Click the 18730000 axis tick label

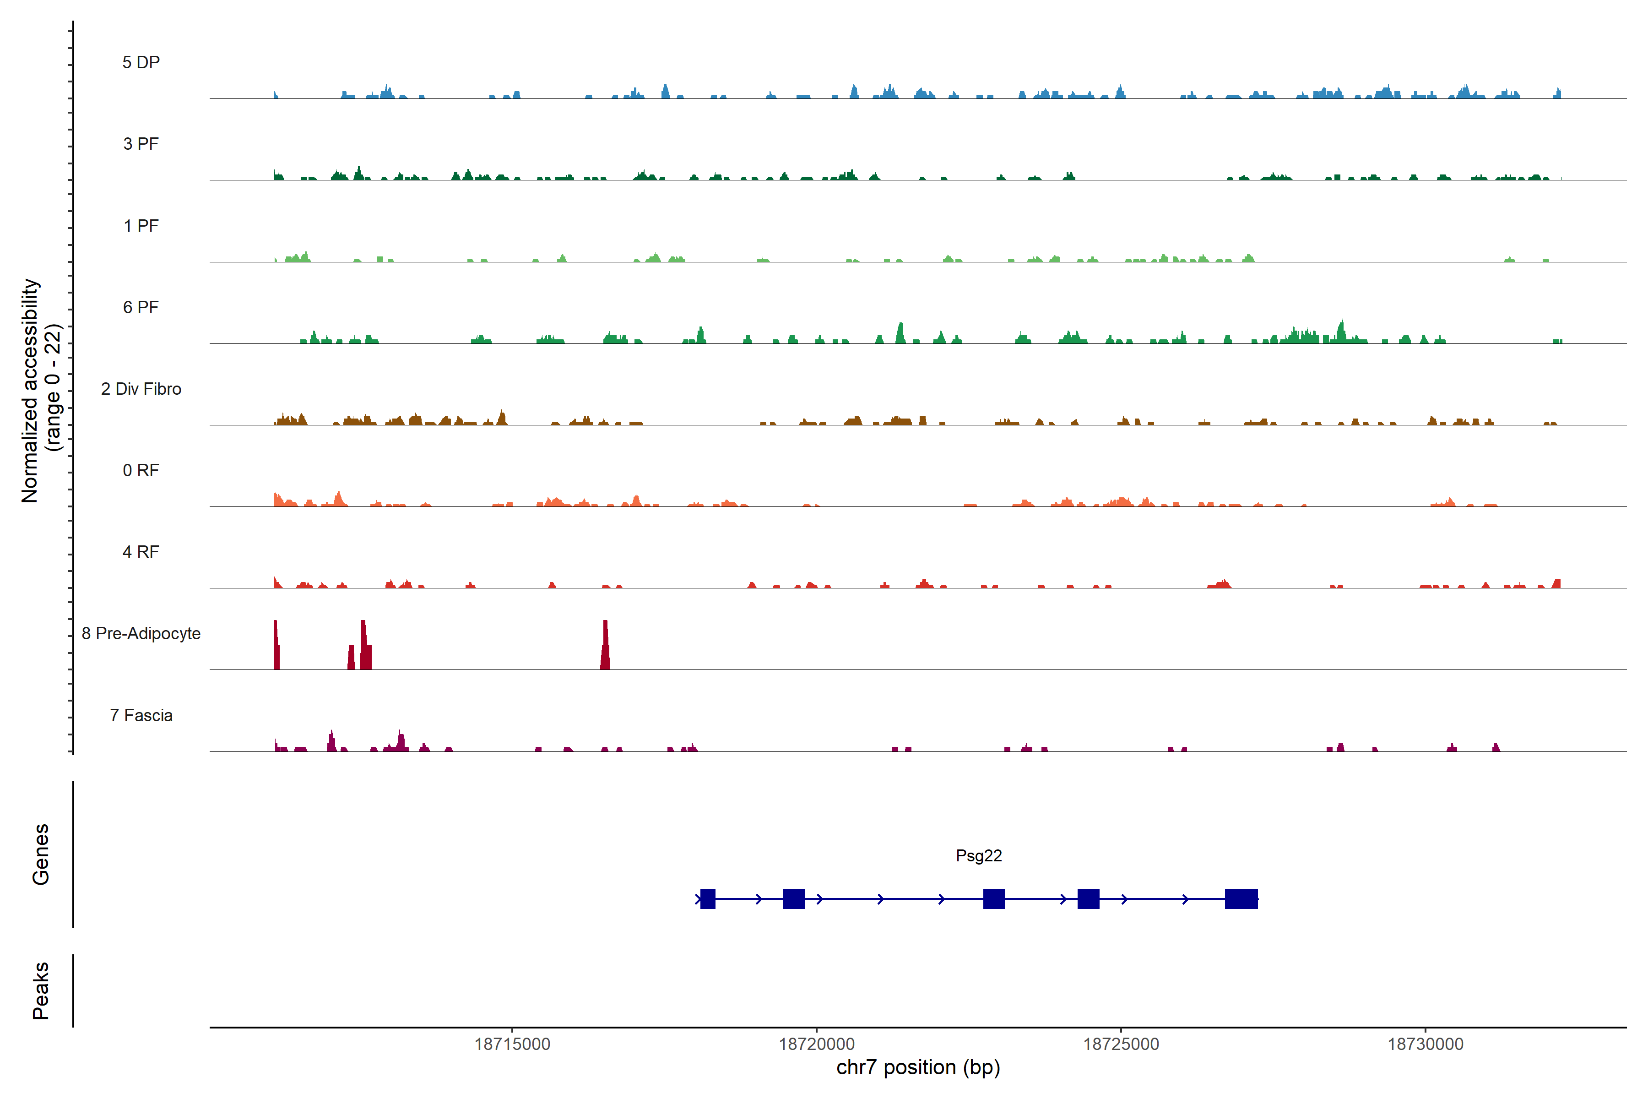click(x=1425, y=1045)
